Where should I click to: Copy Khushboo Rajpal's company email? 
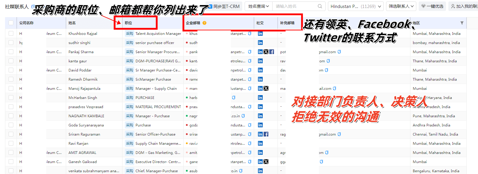tap(250, 34)
